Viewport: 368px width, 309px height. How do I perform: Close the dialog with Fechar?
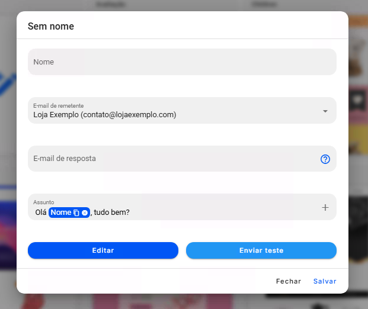(x=289, y=281)
